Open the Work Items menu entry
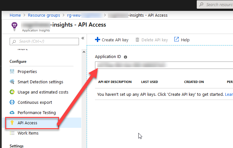Screen dimensions: 233x148 point(28,133)
